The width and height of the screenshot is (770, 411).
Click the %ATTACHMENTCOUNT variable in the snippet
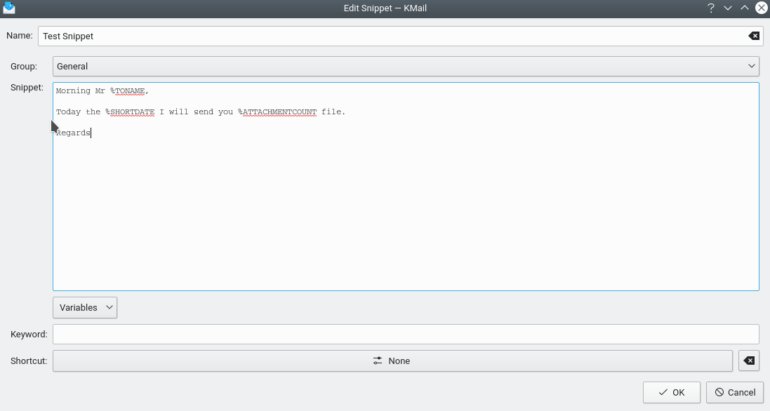coord(277,112)
